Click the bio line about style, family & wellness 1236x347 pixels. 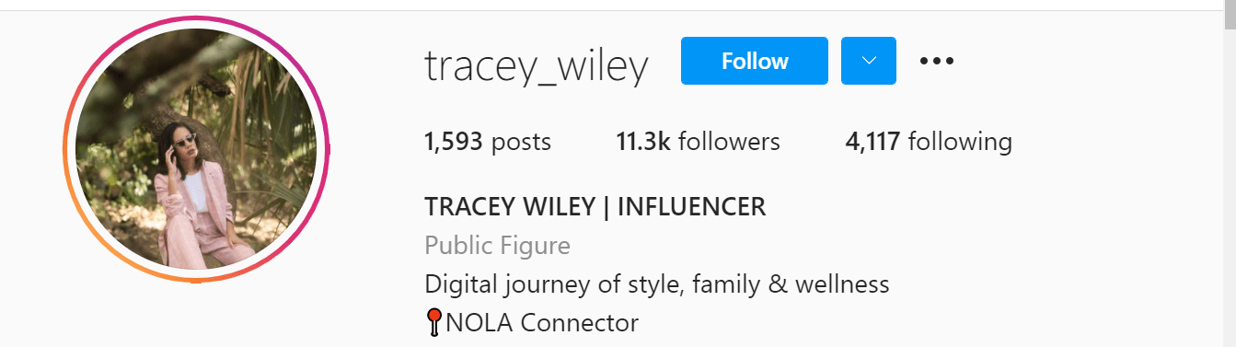[x=657, y=283]
